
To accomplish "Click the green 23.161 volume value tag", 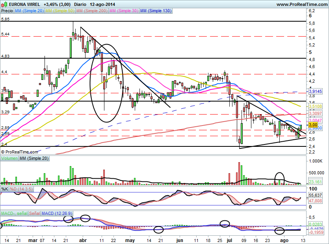I will click(x=315, y=182).
